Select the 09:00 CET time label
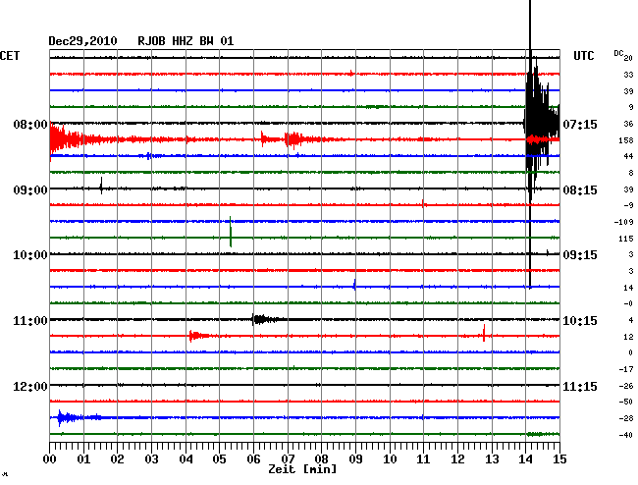 pyautogui.click(x=30, y=190)
